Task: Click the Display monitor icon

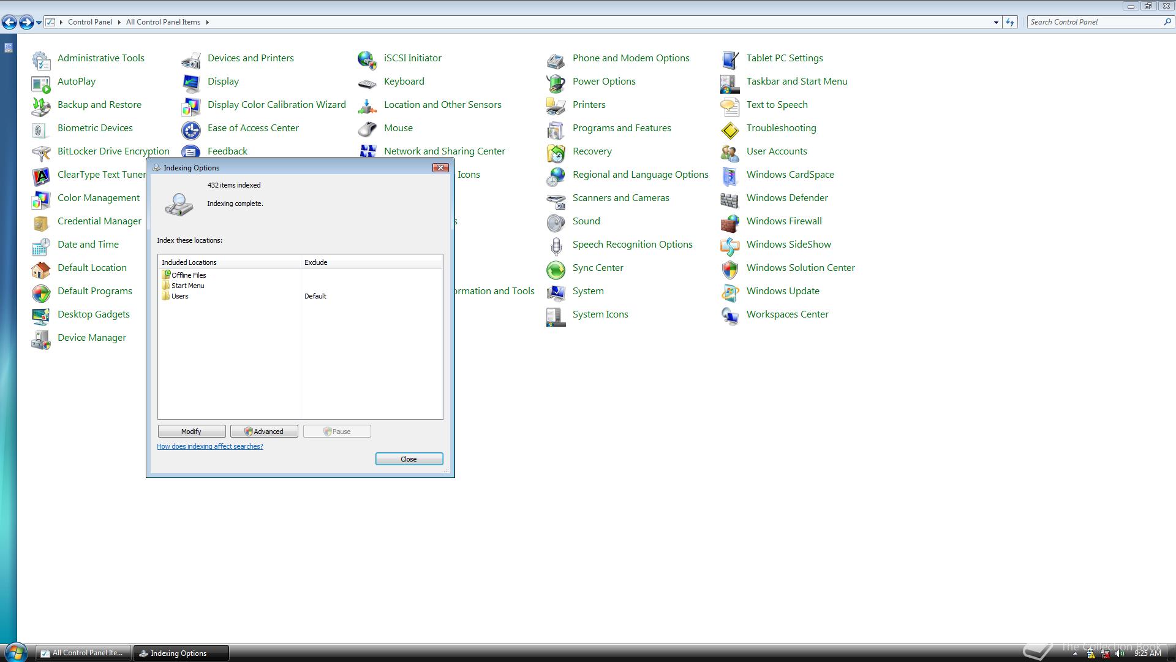Action: (191, 83)
